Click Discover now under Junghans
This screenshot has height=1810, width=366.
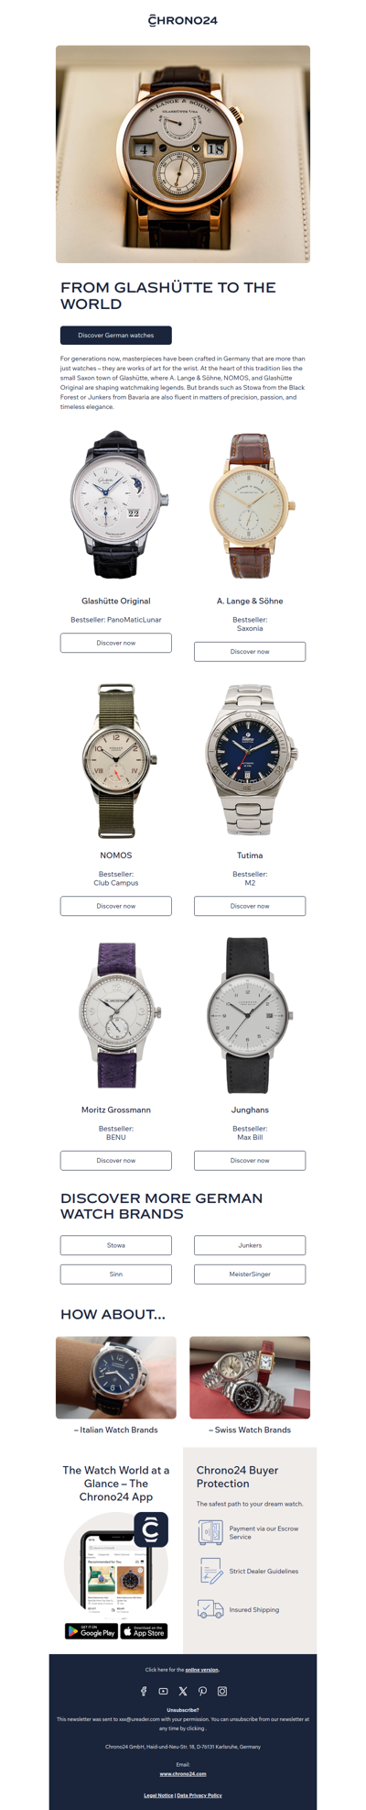click(x=250, y=1160)
